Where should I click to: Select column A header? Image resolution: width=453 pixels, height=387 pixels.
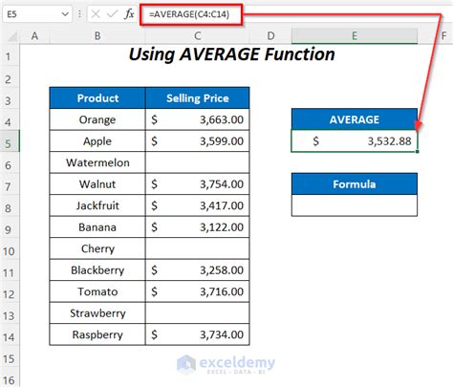(x=34, y=36)
